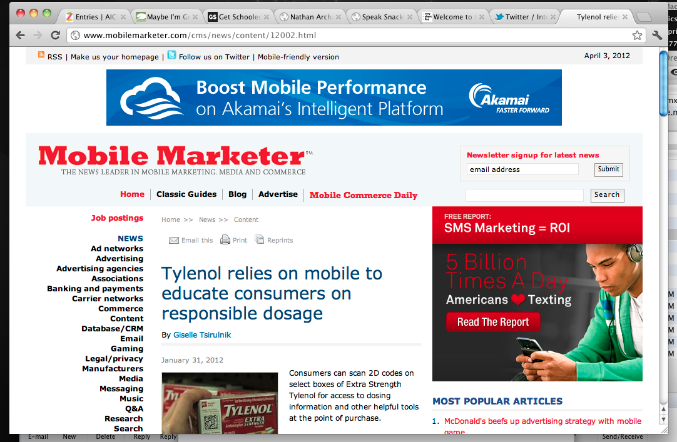
Task: Open the Mobile-friendly version link
Action: point(298,57)
